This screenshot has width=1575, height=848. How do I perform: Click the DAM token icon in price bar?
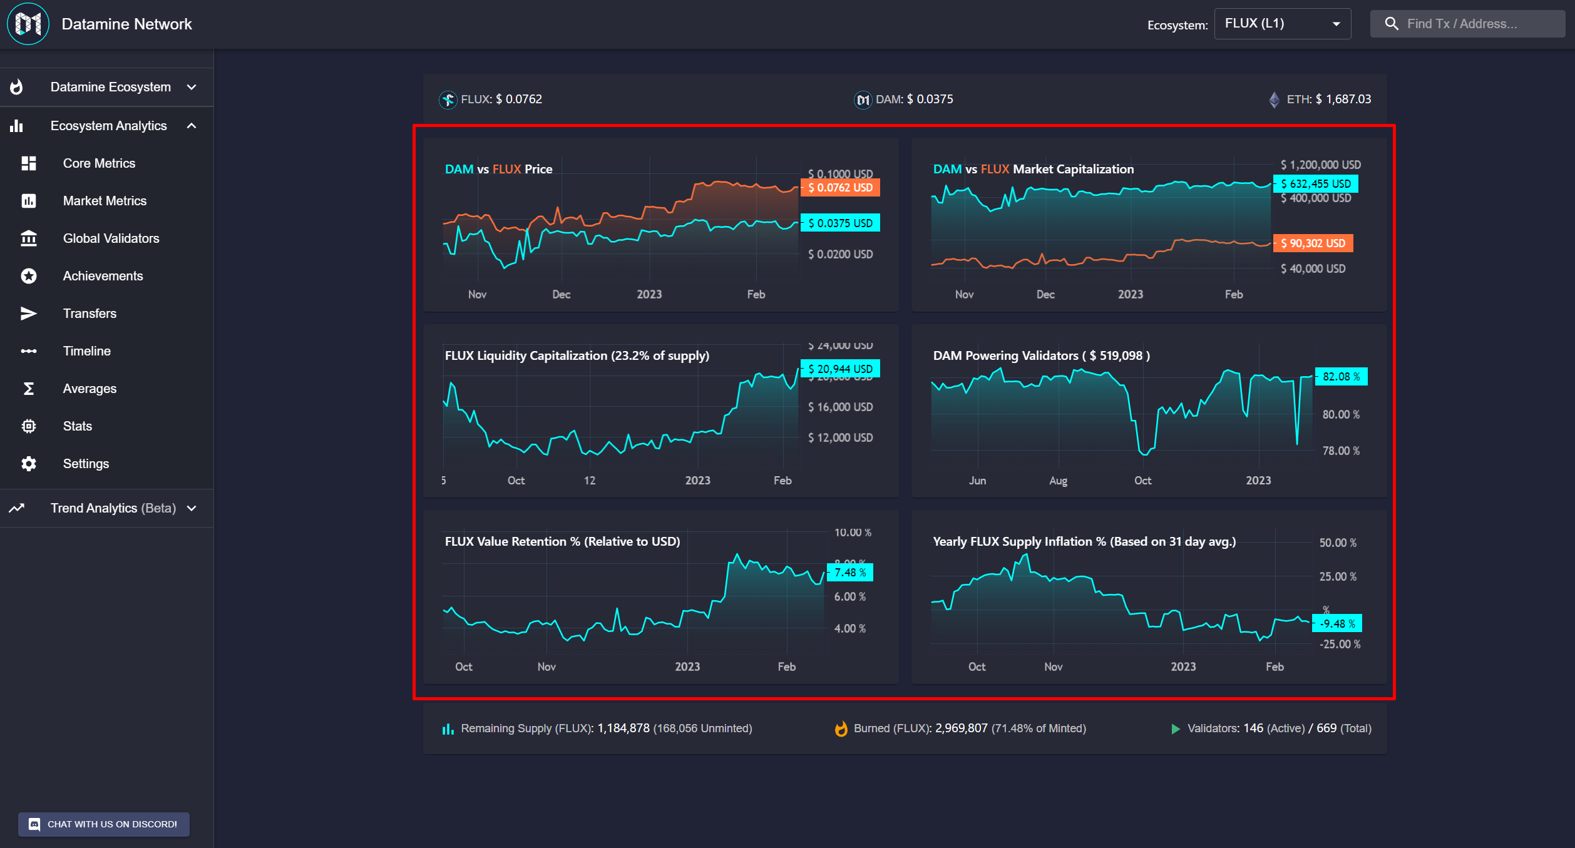(x=863, y=100)
